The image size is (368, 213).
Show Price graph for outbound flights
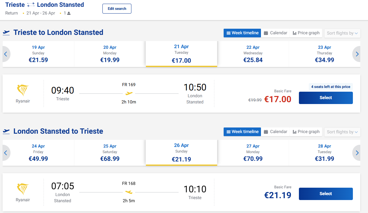click(306, 33)
